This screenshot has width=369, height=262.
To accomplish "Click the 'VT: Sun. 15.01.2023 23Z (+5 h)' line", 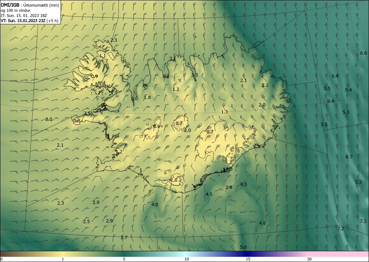I will tap(30, 21).
